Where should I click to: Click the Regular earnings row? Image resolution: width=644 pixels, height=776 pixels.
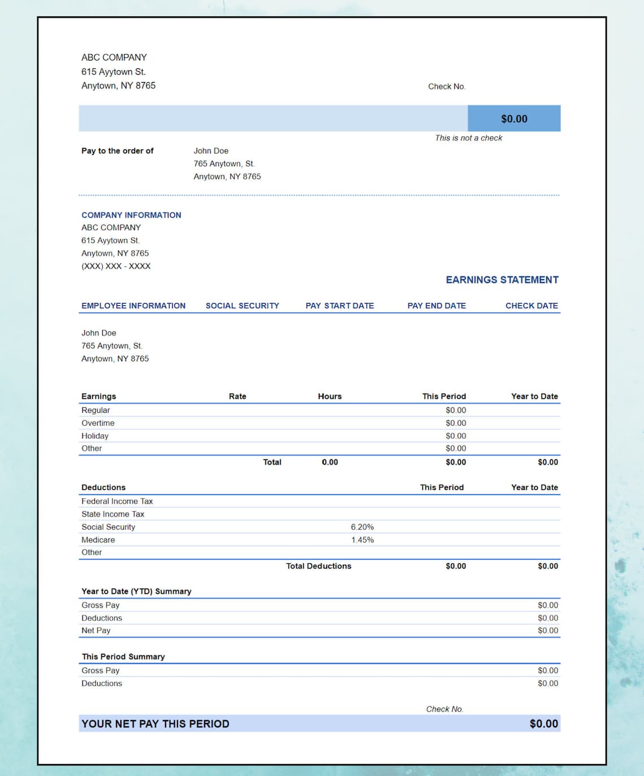click(x=95, y=410)
